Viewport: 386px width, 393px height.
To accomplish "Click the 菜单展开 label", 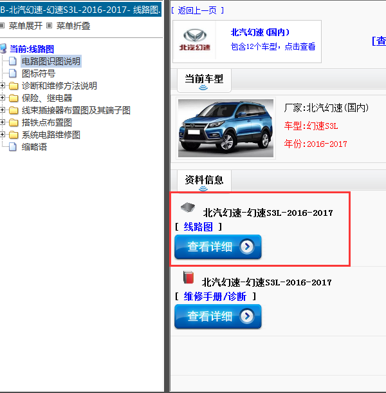I will pos(26,26).
